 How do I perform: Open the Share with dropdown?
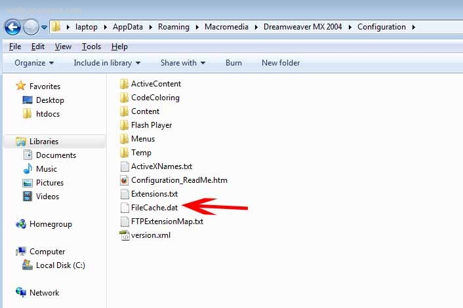tap(183, 63)
